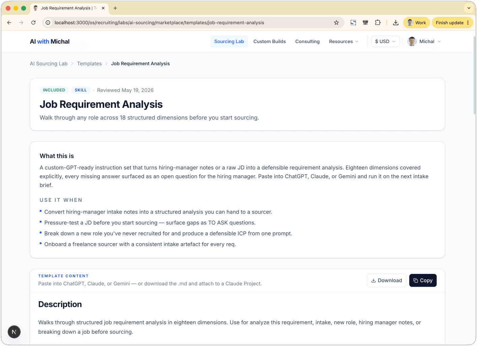Close the Job Requirement Analysis tab
Viewport: 477px width, 346px height.
coord(103,8)
